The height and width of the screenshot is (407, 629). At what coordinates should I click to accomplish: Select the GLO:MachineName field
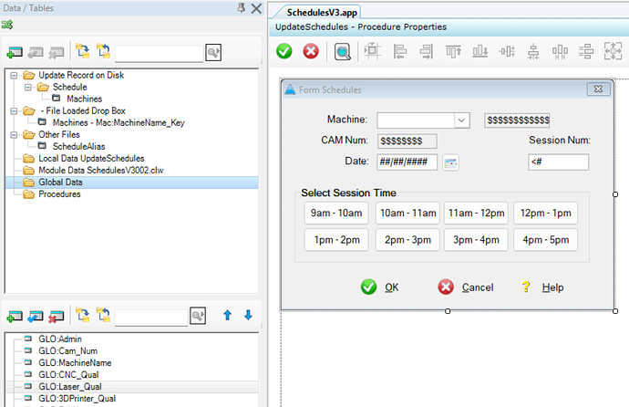click(75, 363)
